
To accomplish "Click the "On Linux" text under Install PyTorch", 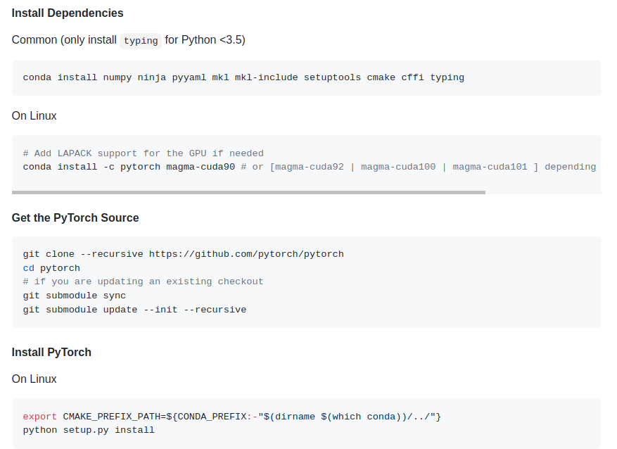I will point(34,379).
